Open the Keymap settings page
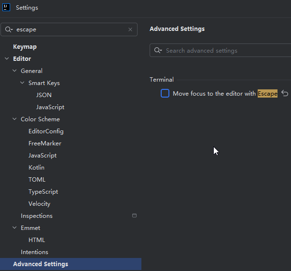 pyautogui.click(x=25, y=47)
